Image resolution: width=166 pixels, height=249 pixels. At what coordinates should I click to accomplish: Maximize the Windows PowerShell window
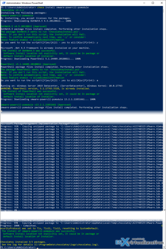[x=153, y=3]
